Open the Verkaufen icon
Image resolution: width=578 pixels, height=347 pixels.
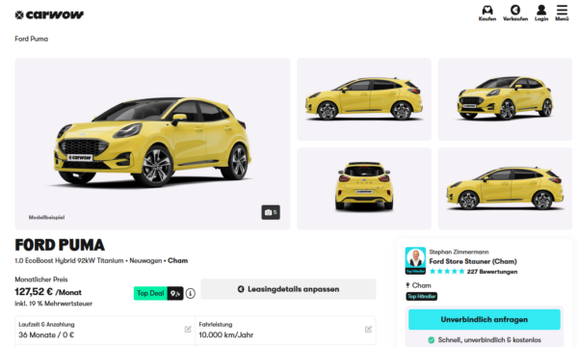pyautogui.click(x=515, y=10)
